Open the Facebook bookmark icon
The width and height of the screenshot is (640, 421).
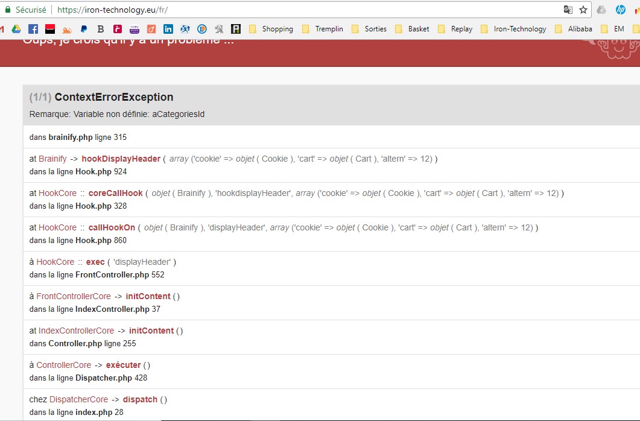pyautogui.click(x=33, y=28)
